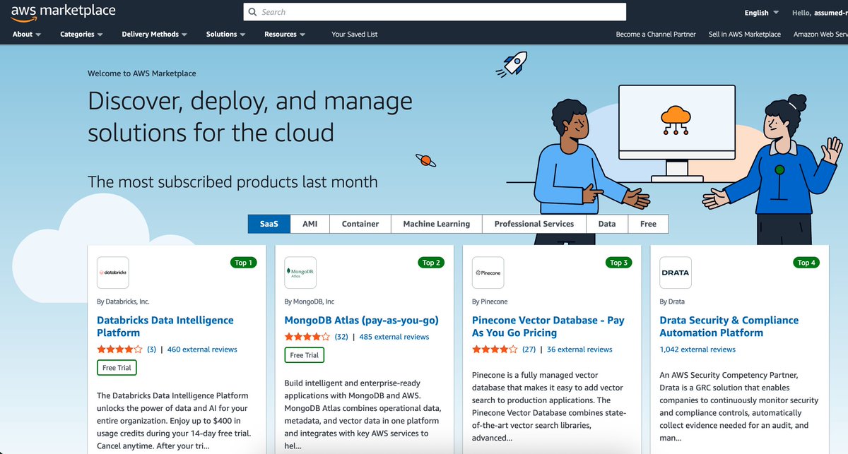Click the search magnifier icon
Screen dimensions: 848x454
point(253,12)
